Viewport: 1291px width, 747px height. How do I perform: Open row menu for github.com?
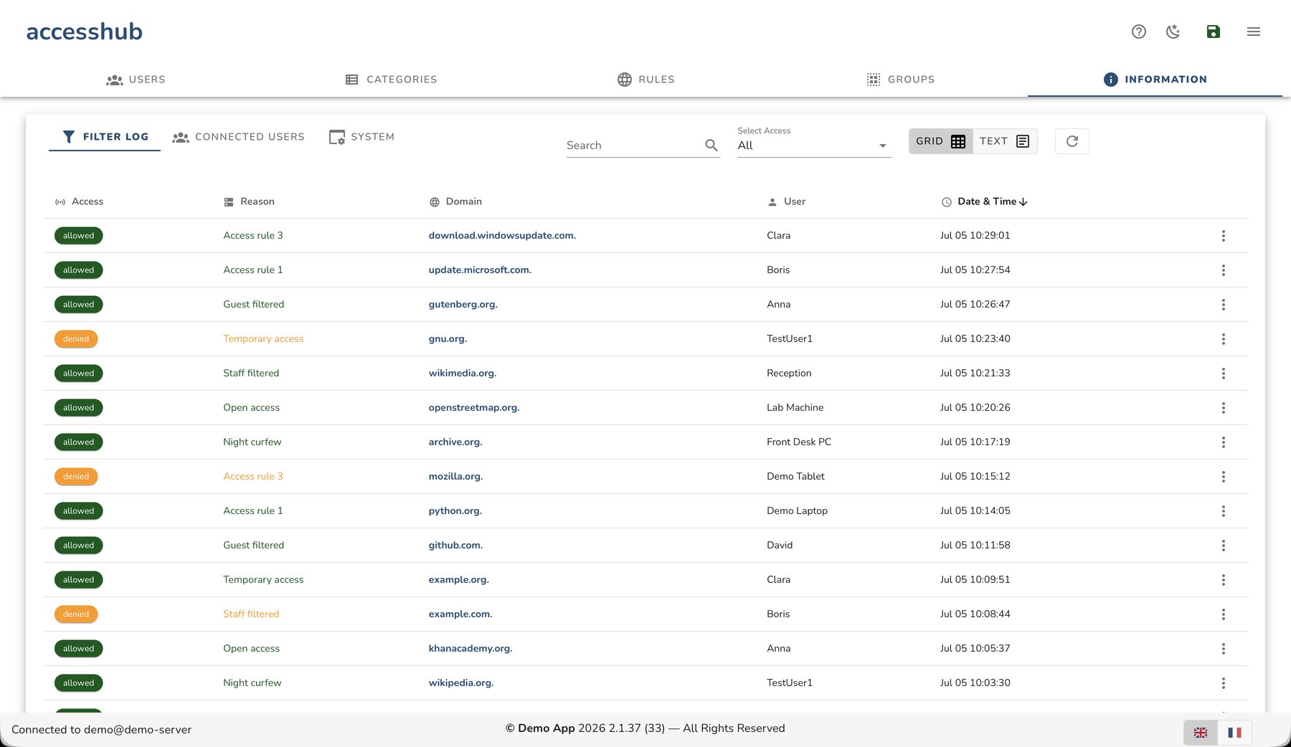[x=1224, y=546]
